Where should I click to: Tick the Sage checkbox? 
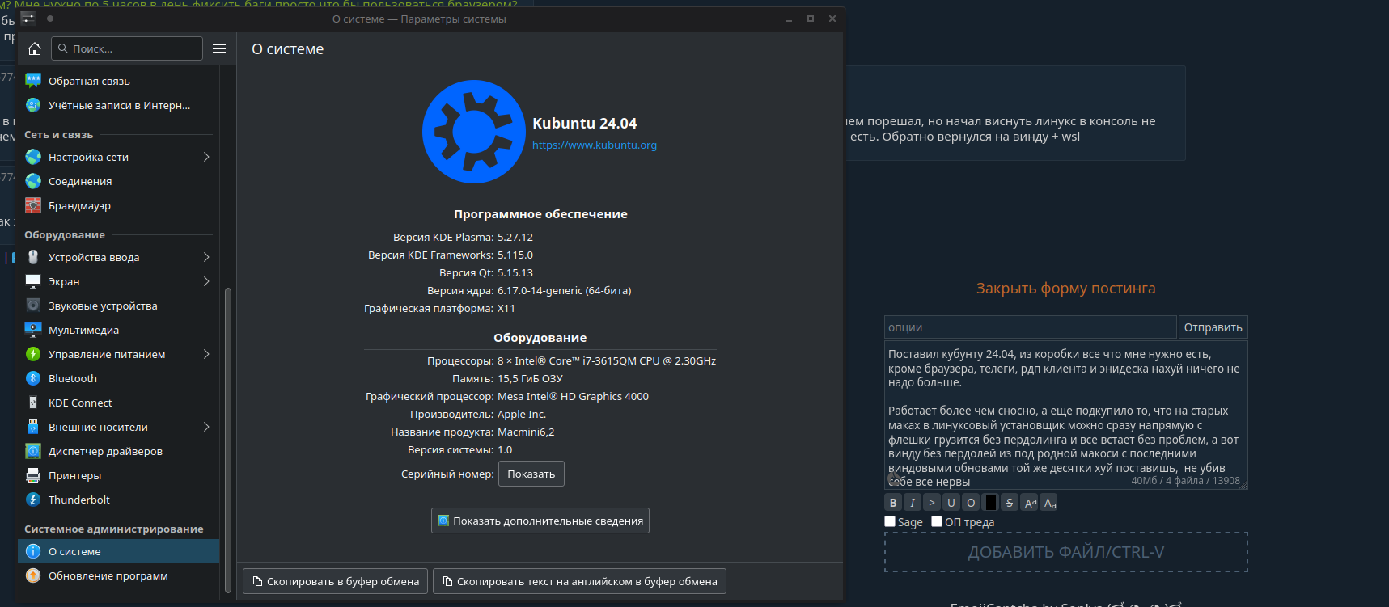coord(890,521)
